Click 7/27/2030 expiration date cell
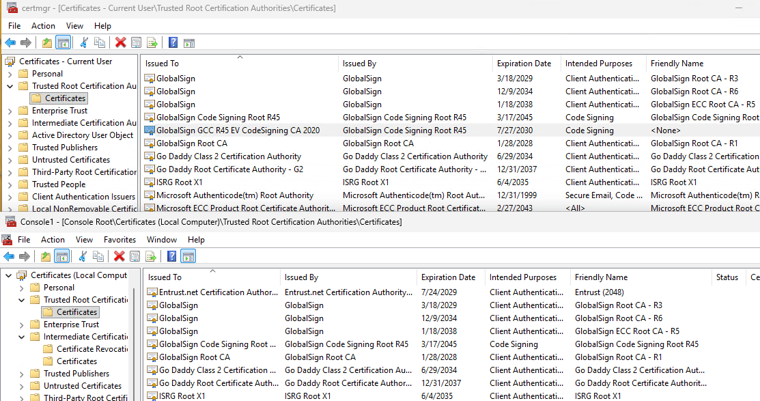Viewport: 760px width, 401px height. point(515,130)
